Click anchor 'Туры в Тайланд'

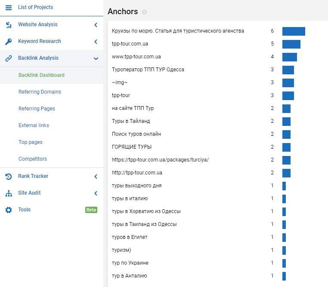tap(131, 121)
